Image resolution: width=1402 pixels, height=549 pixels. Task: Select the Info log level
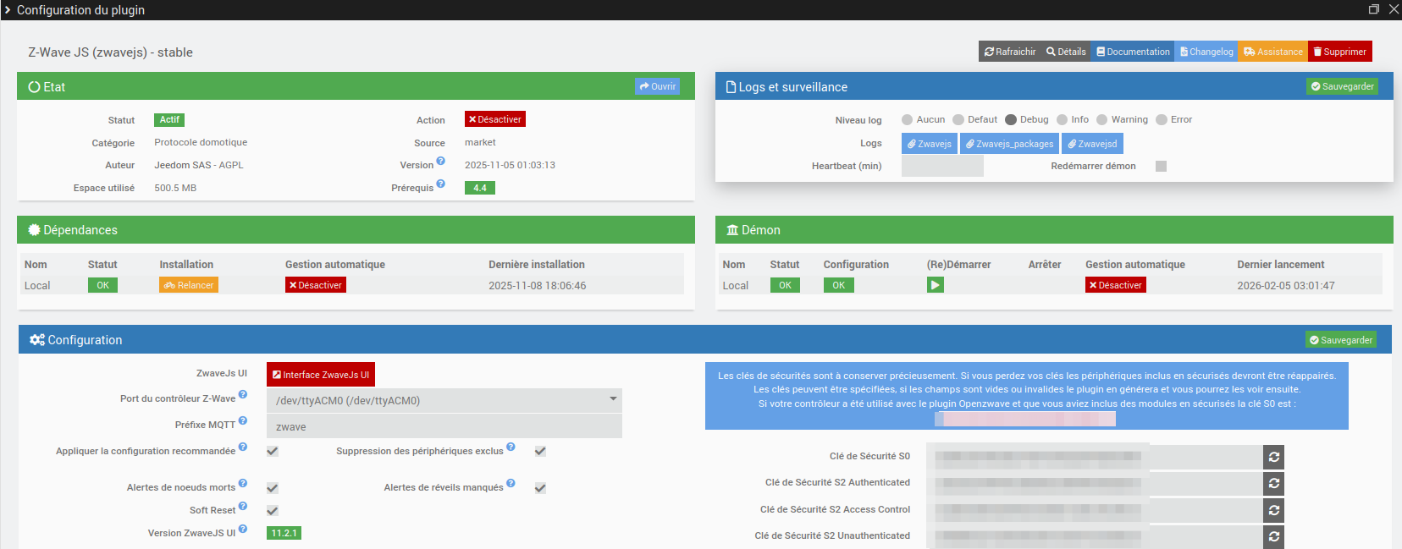click(x=1062, y=120)
